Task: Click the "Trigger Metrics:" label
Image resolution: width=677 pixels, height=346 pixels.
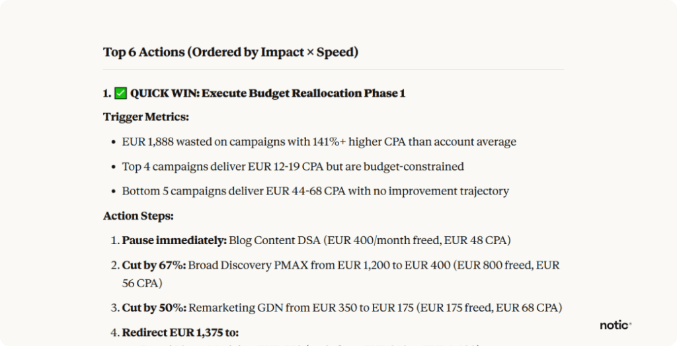Action: (145, 117)
